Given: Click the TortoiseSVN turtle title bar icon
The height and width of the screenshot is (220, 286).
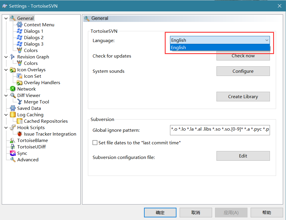Looking at the screenshot, I should click(x=5, y=6).
